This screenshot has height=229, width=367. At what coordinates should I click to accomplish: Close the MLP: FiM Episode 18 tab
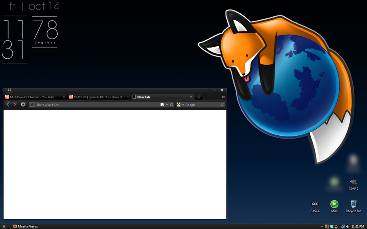point(128,97)
